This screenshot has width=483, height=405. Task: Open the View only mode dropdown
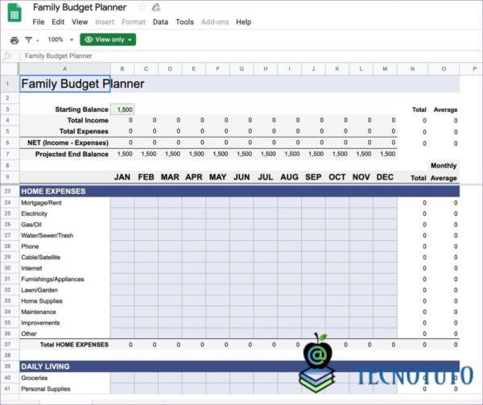tap(108, 39)
